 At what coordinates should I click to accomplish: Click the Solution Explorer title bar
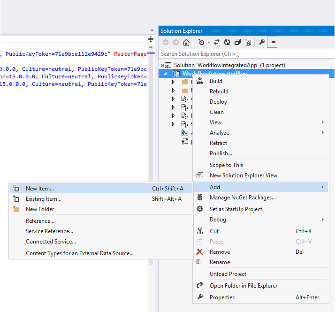click(x=246, y=31)
